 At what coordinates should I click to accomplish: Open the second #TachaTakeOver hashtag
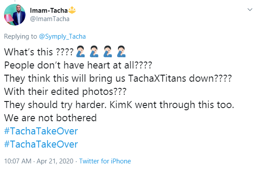coord(41,144)
